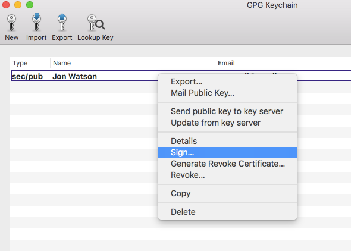Choose Delete from the context menu
The image size is (351, 251).
coord(227,212)
